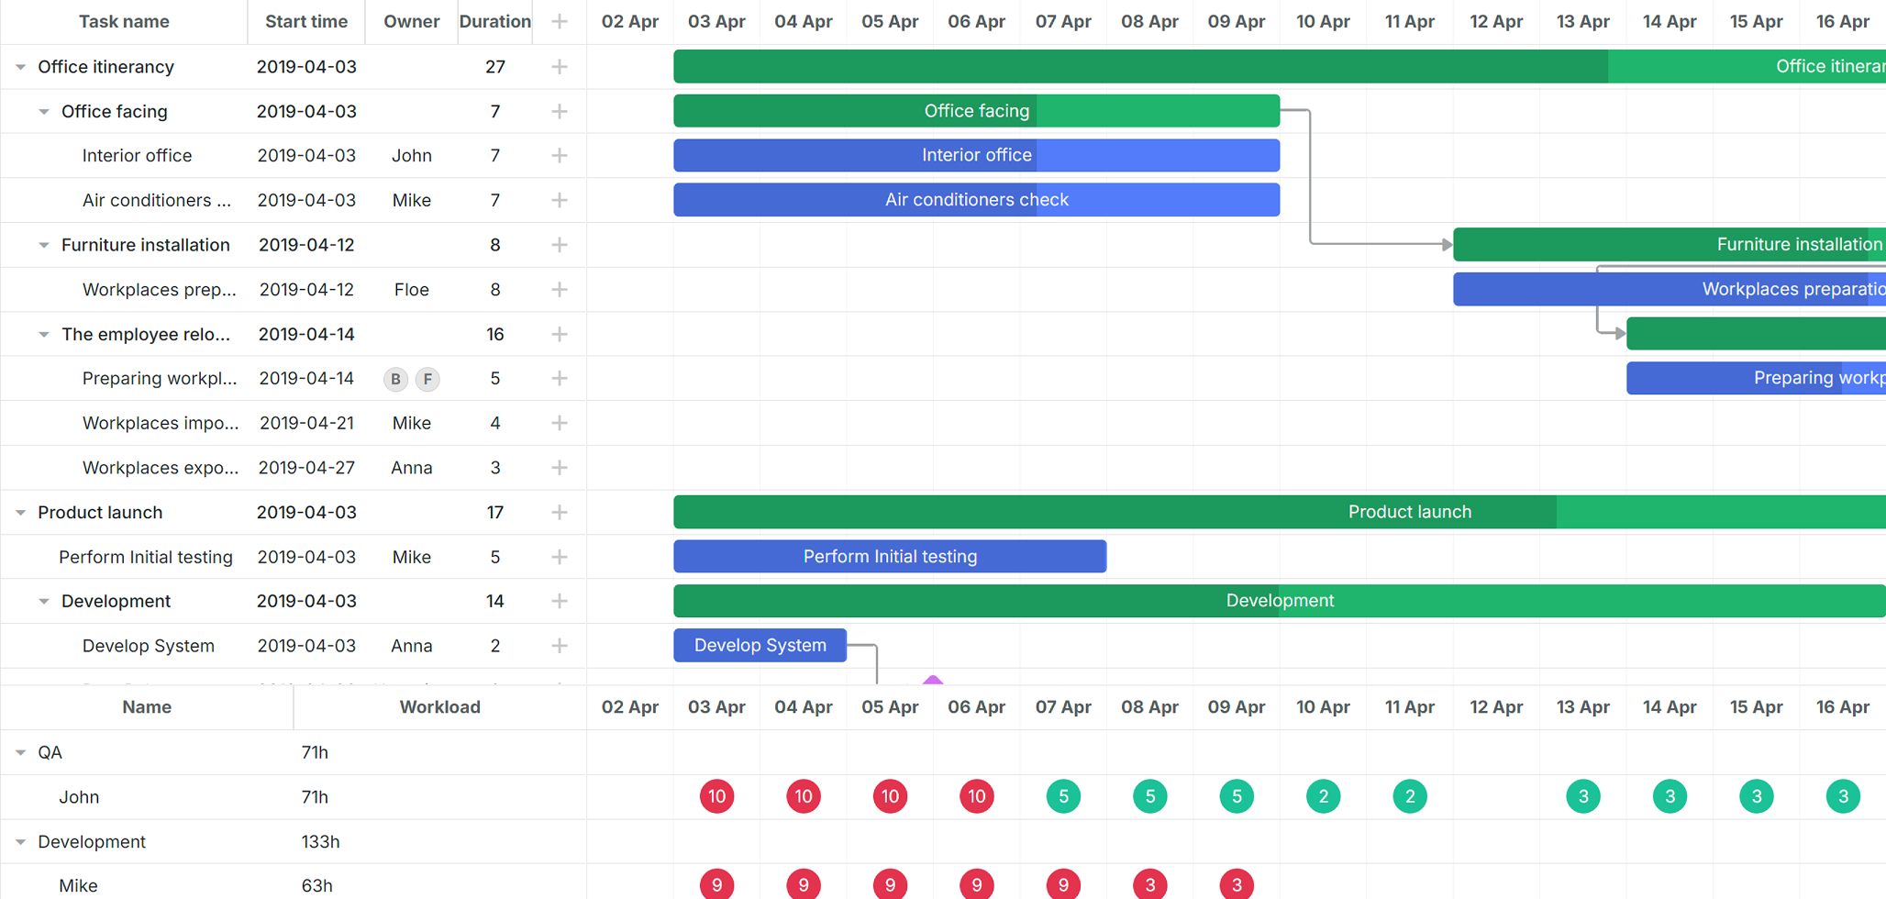Collapse the Office facing group

click(43, 112)
